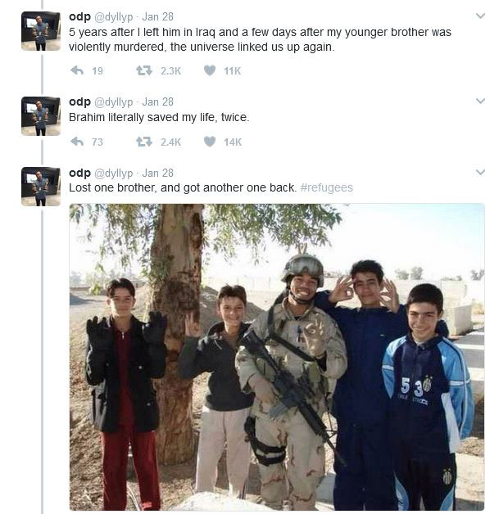Expand options for the Brahim tweet
499x514 pixels.
480,101
